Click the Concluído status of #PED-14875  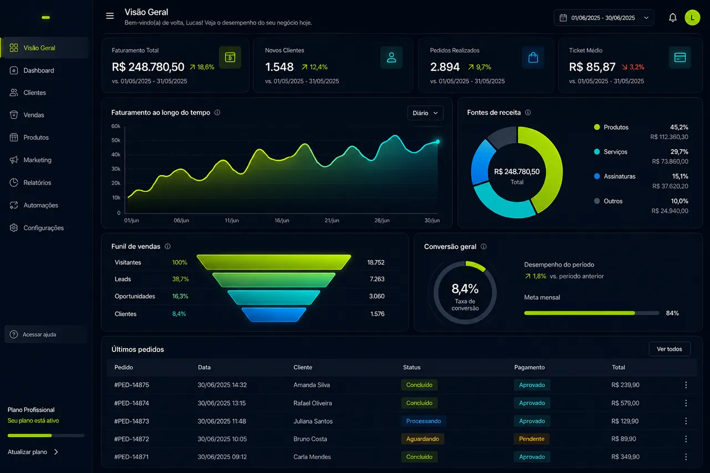click(419, 385)
